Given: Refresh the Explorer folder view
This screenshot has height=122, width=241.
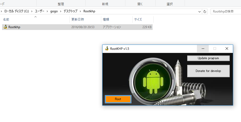Looking at the screenshot, I should [205, 11].
